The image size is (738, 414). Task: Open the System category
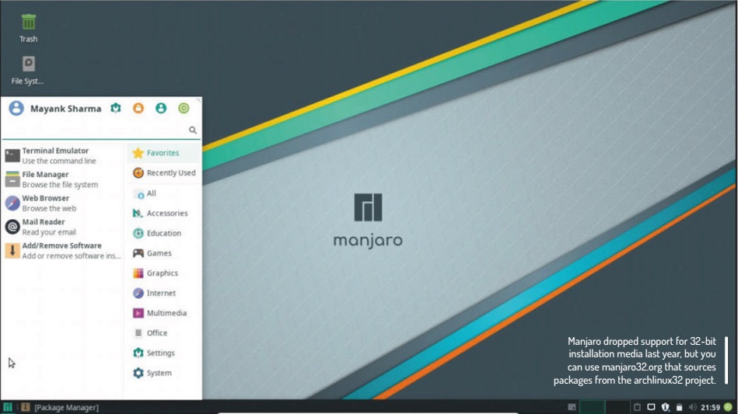(163, 373)
